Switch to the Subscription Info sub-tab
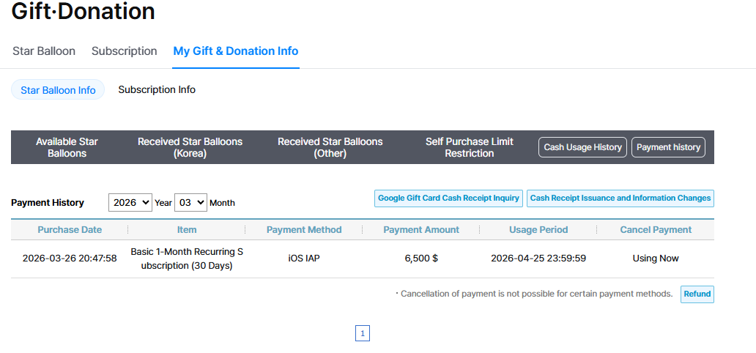 point(157,90)
